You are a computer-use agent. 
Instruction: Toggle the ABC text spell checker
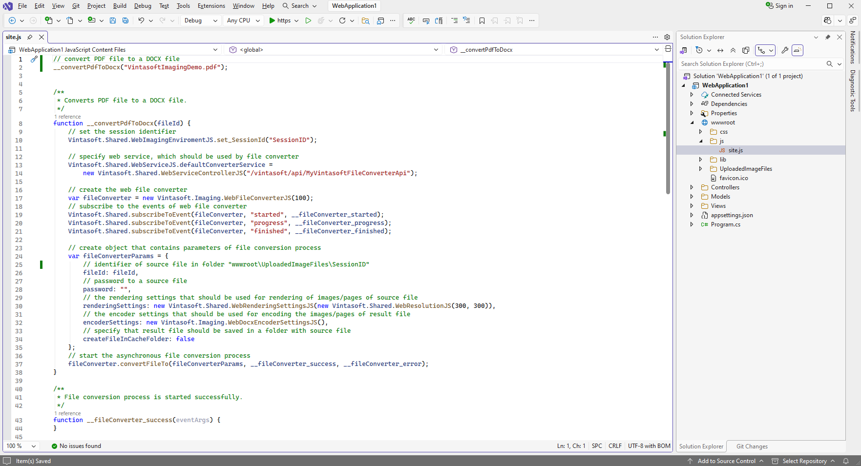tap(411, 20)
